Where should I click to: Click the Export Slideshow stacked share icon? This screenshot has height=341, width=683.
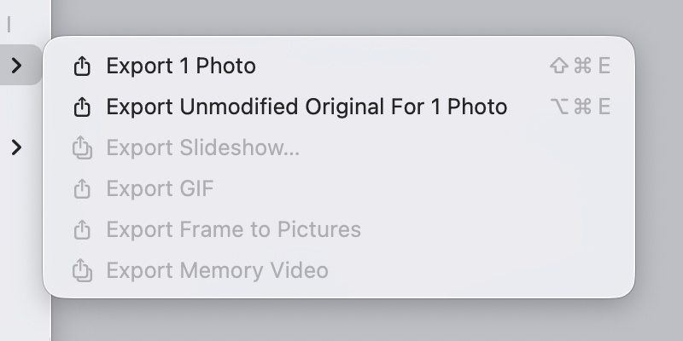(82, 148)
